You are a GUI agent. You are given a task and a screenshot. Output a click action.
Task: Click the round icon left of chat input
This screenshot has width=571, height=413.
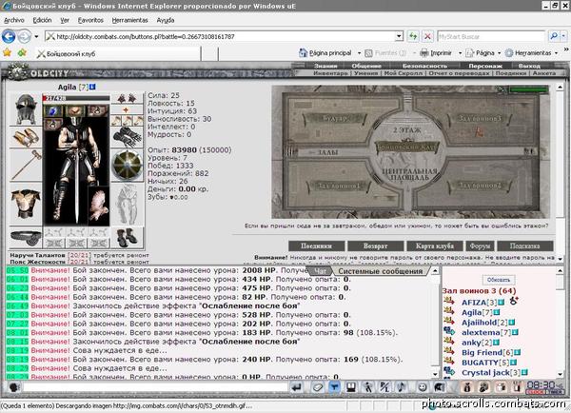[14, 386]
